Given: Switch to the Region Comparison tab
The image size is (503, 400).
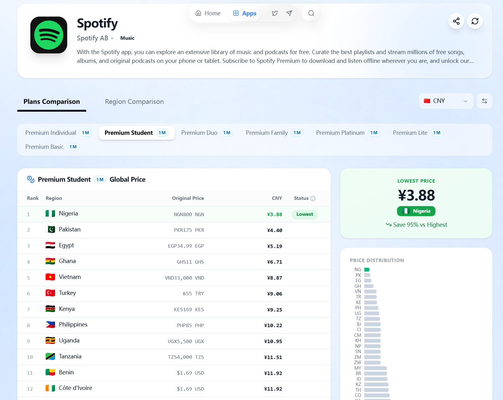Looking at the screenshot, I should click(134, 102).
